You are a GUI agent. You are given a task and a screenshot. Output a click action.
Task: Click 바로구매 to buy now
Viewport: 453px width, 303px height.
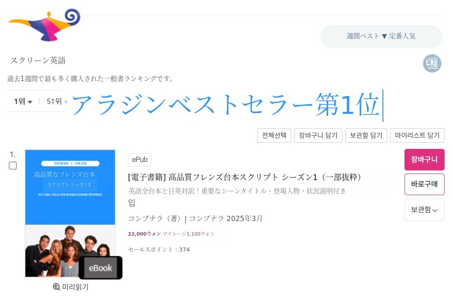424,184
